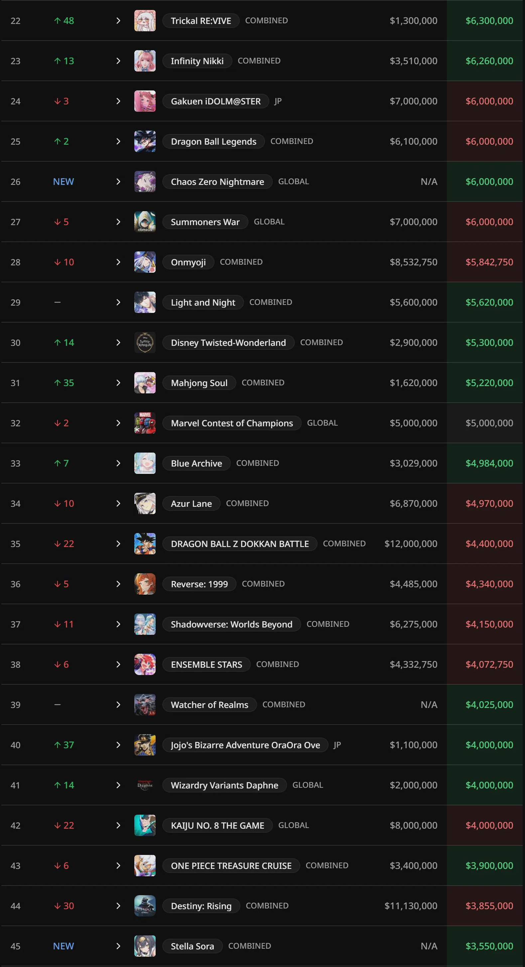Expand the Onmyoji row chevron
525x967 pixels.
click(118, 262)
